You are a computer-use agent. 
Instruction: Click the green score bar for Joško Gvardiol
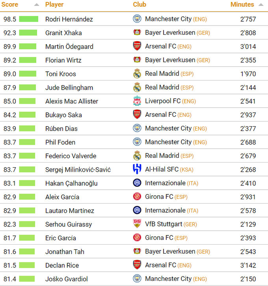coord(27,279)
